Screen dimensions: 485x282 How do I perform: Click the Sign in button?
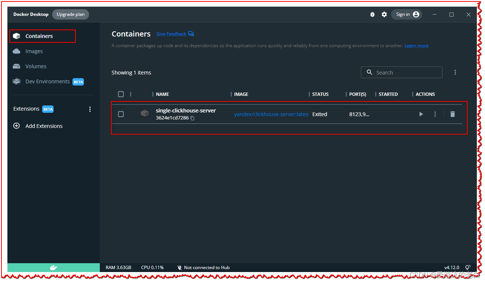pyautogui.click(x=407, y=14)
